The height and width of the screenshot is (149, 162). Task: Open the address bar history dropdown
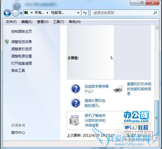pyautogui.click(x=78, y=13)
